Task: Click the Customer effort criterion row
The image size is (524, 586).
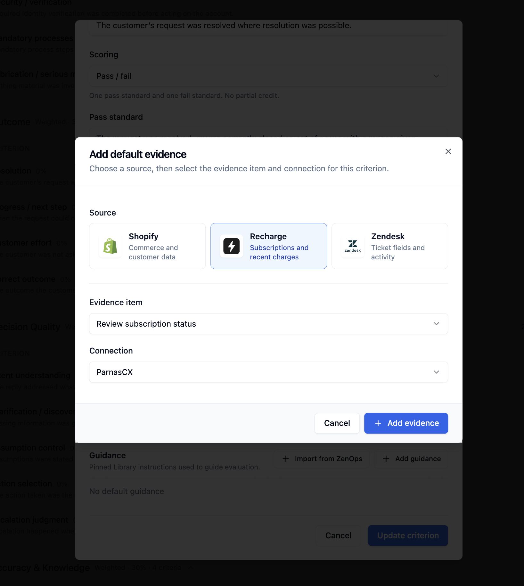Action: (x=37, y=248)
